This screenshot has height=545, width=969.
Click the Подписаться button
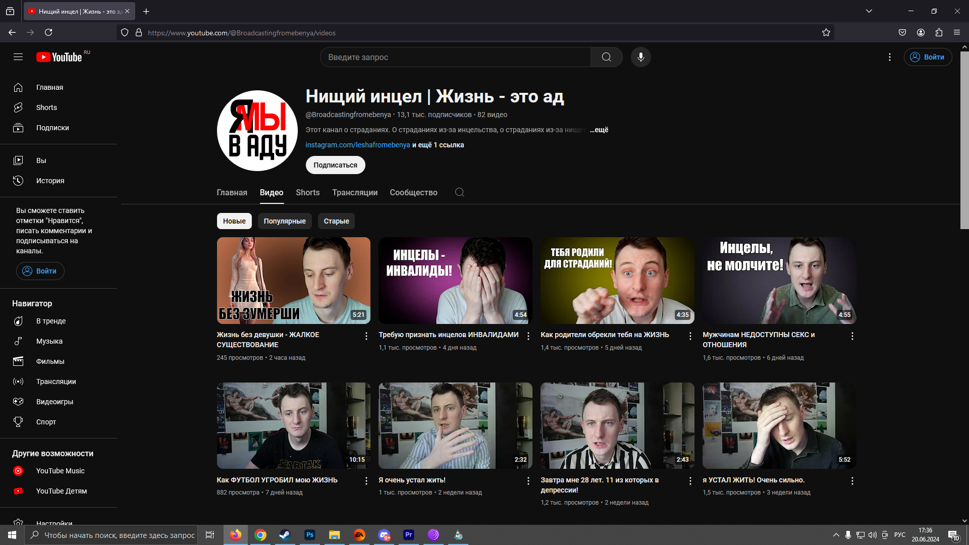(x=335, y=165)
